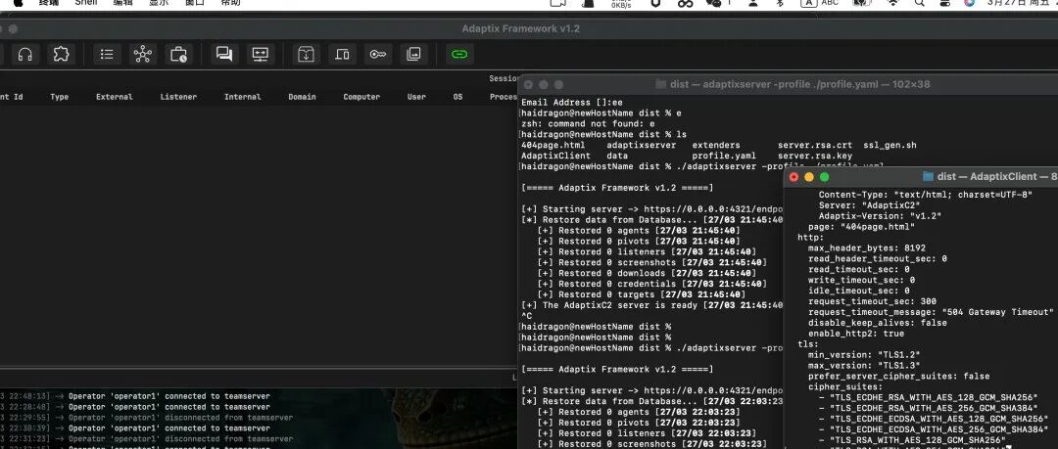This screenshot has height=449, width=1058.
Task: Open the Screenshots gallery icon
Action: pos(413,55)
